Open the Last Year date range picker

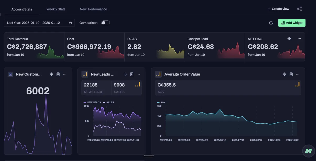(x=39, y=23)
